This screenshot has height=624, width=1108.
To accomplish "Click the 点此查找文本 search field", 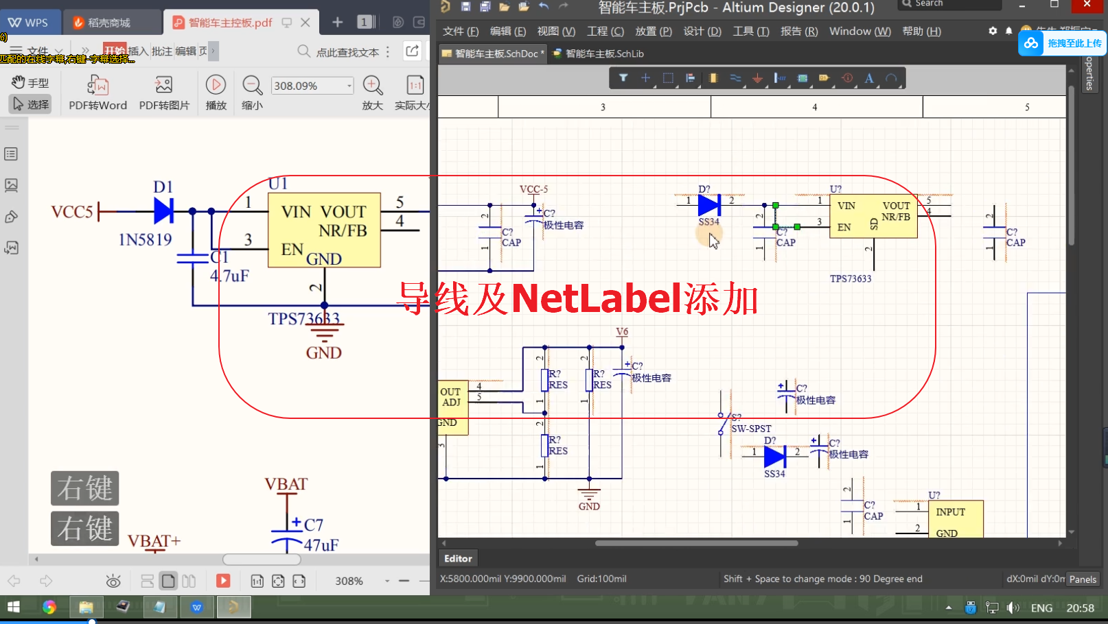I will (347, 52).
